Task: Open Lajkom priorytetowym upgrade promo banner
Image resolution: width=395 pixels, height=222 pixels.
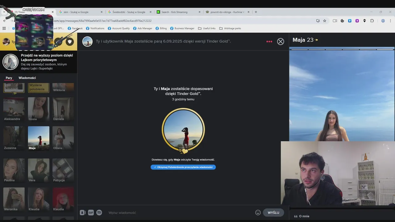Action: [39, 62]
